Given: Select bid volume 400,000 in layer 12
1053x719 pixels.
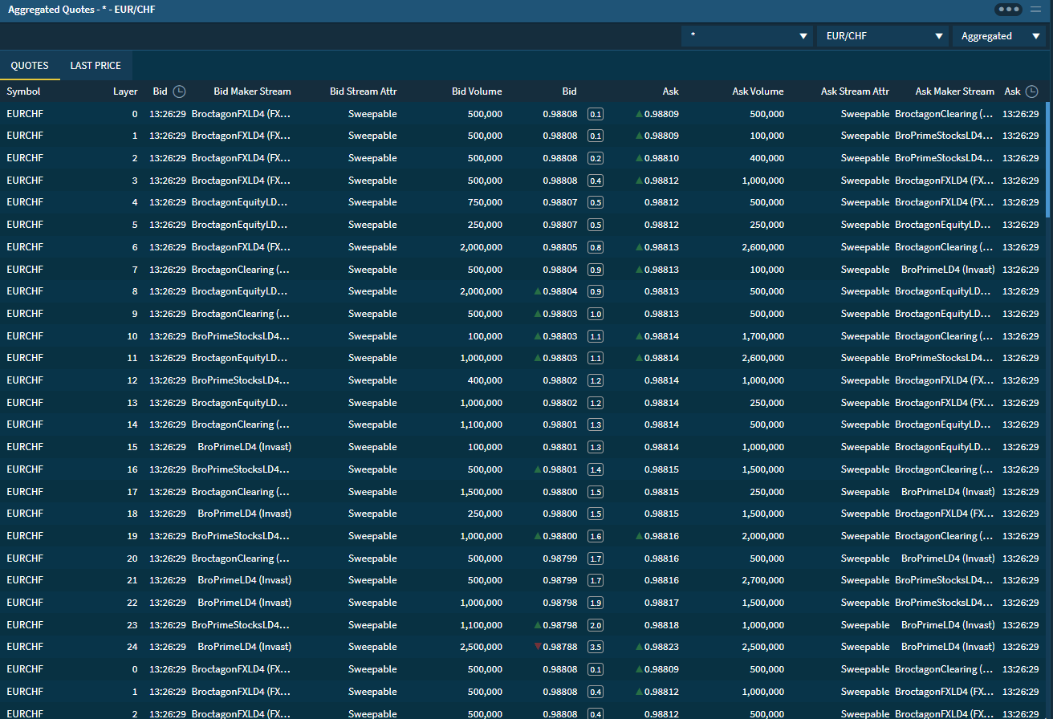Looking at the screenshot, I should [485, 380].
